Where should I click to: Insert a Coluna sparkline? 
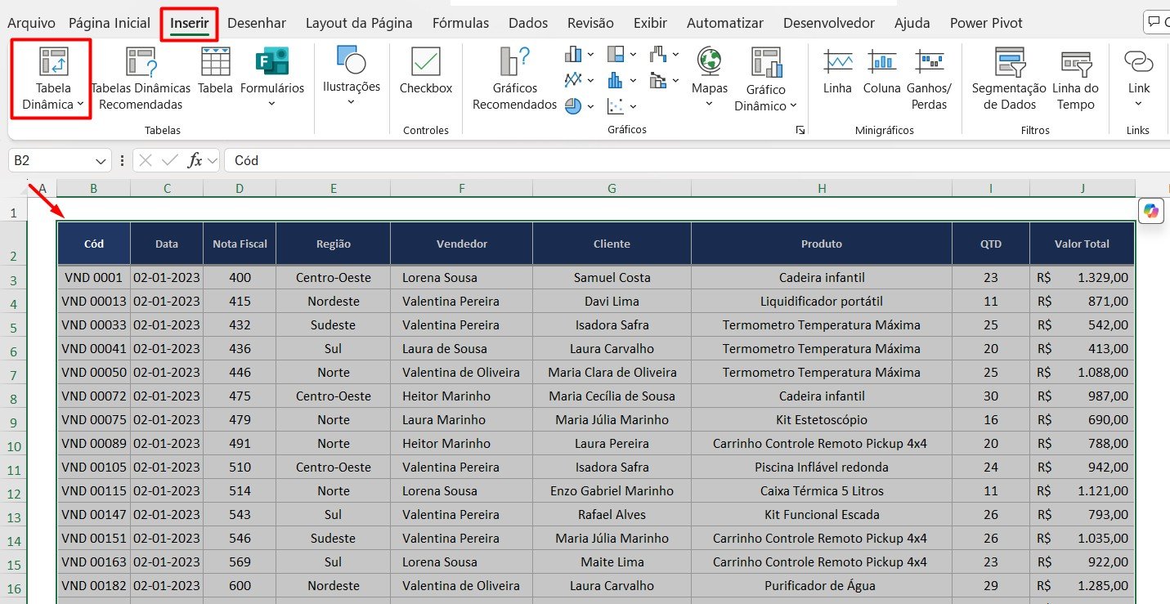click(x=881, y=71)
